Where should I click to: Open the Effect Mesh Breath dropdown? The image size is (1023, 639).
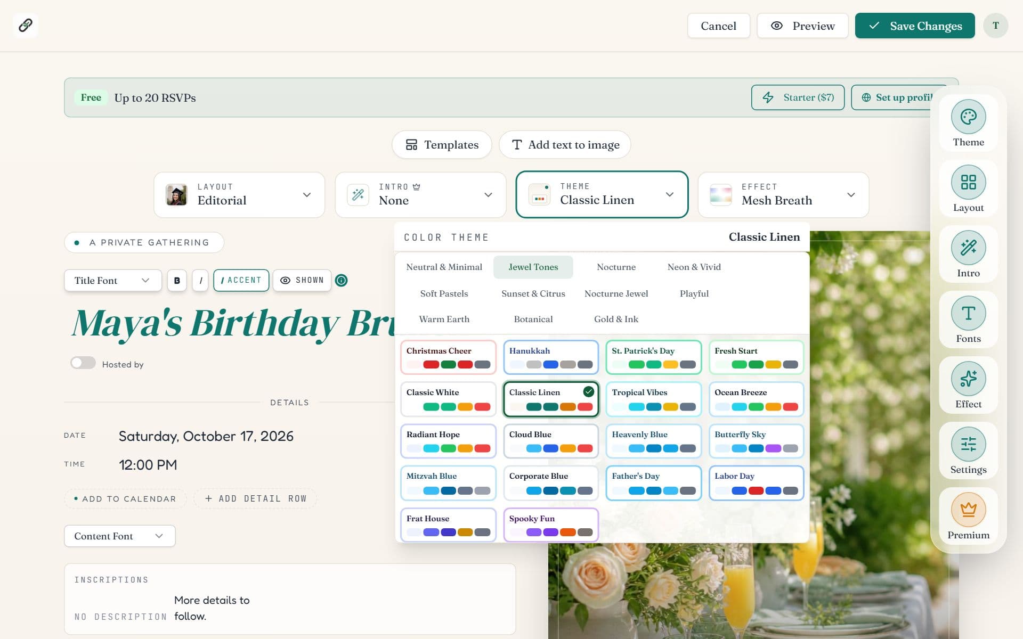pos(783,194)
